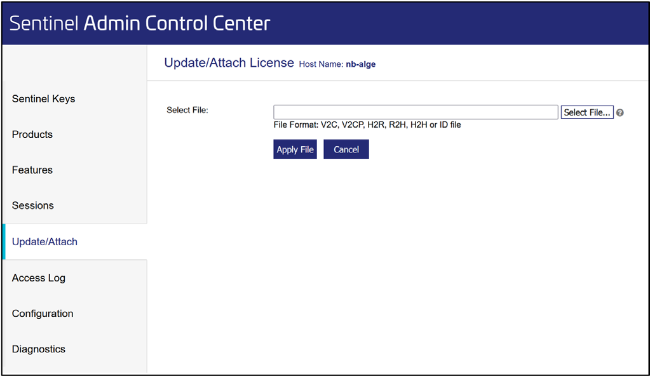Focus the Select File path field
This screenshot has height=376, width=650.
tap(416, 112)
